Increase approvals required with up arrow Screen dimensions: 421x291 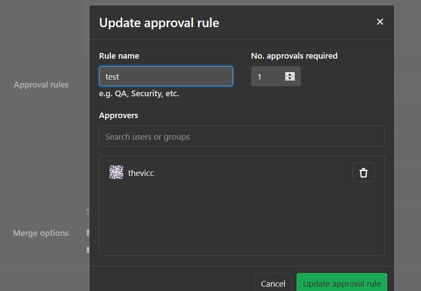290,74
